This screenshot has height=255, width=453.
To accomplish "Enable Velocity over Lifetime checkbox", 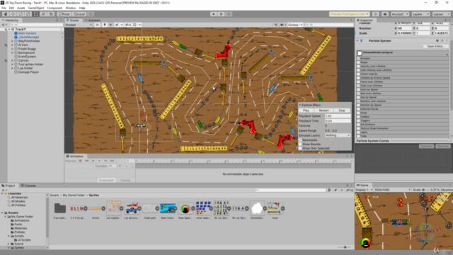I will pos(359,66).
